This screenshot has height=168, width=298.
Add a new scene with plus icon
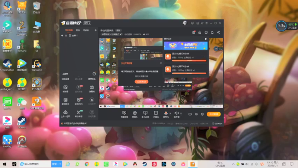(96, 30)
